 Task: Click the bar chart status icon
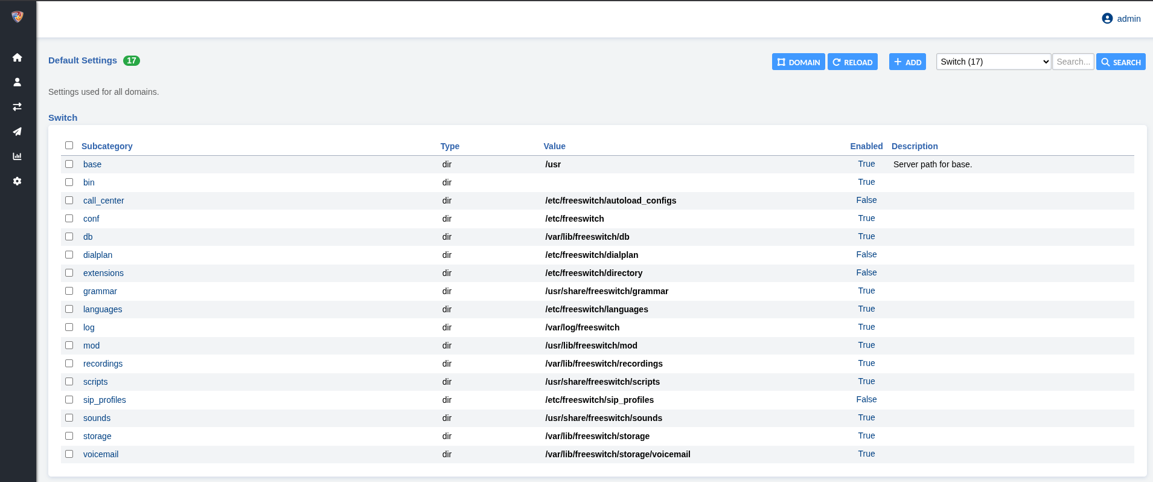coord(18,156)
